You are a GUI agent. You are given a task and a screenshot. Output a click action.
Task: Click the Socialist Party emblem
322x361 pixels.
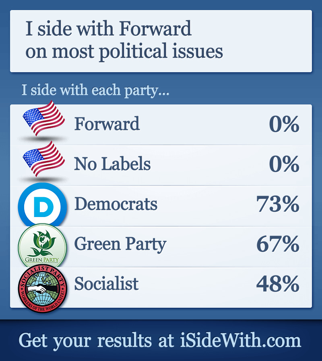[43, 288]
